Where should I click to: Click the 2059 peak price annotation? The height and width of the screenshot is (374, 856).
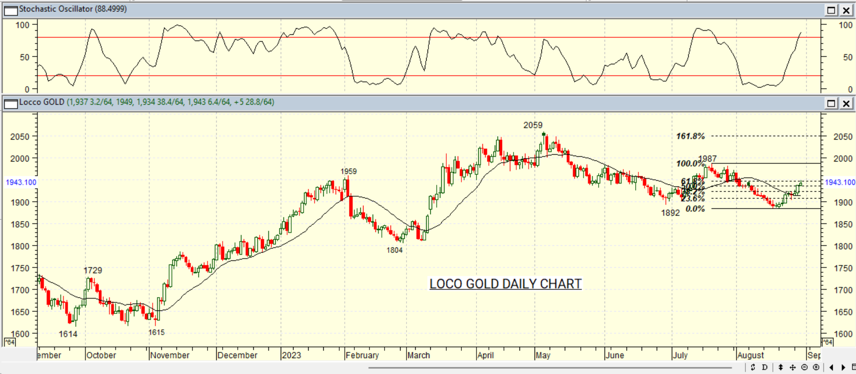pos(533,125)
